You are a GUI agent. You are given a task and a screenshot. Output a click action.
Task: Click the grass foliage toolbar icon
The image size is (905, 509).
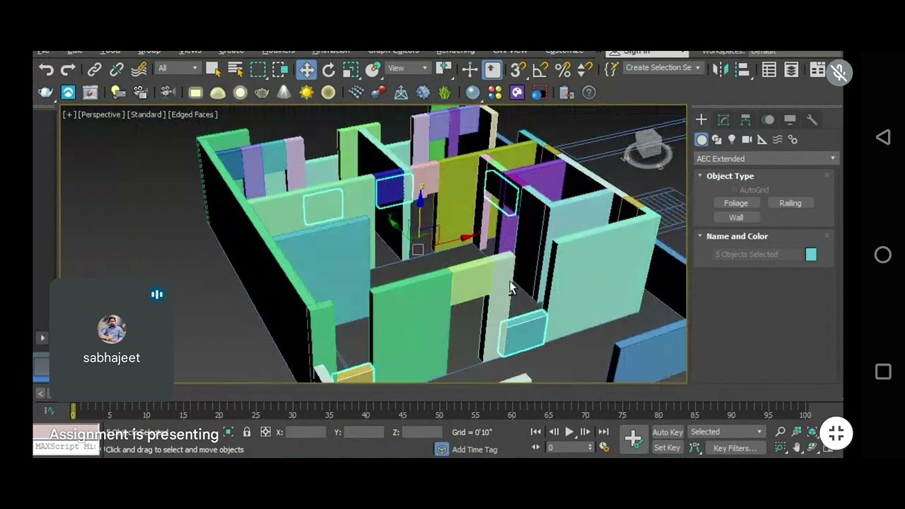pos(445,93)
